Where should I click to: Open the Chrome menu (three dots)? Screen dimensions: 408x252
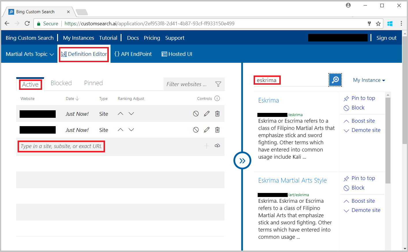pyautogui.click(x=401, y=24)
